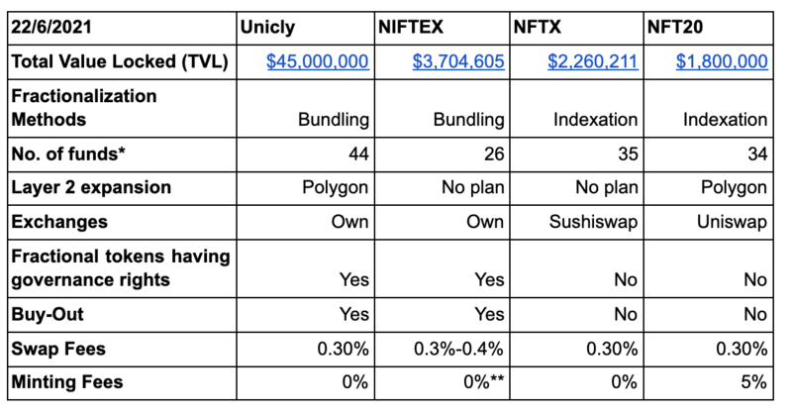The width and height of the screenshot is (792, 413).
Task: Select the NIFTEX minting fees 0%** cell
Action: pos(443,382)
